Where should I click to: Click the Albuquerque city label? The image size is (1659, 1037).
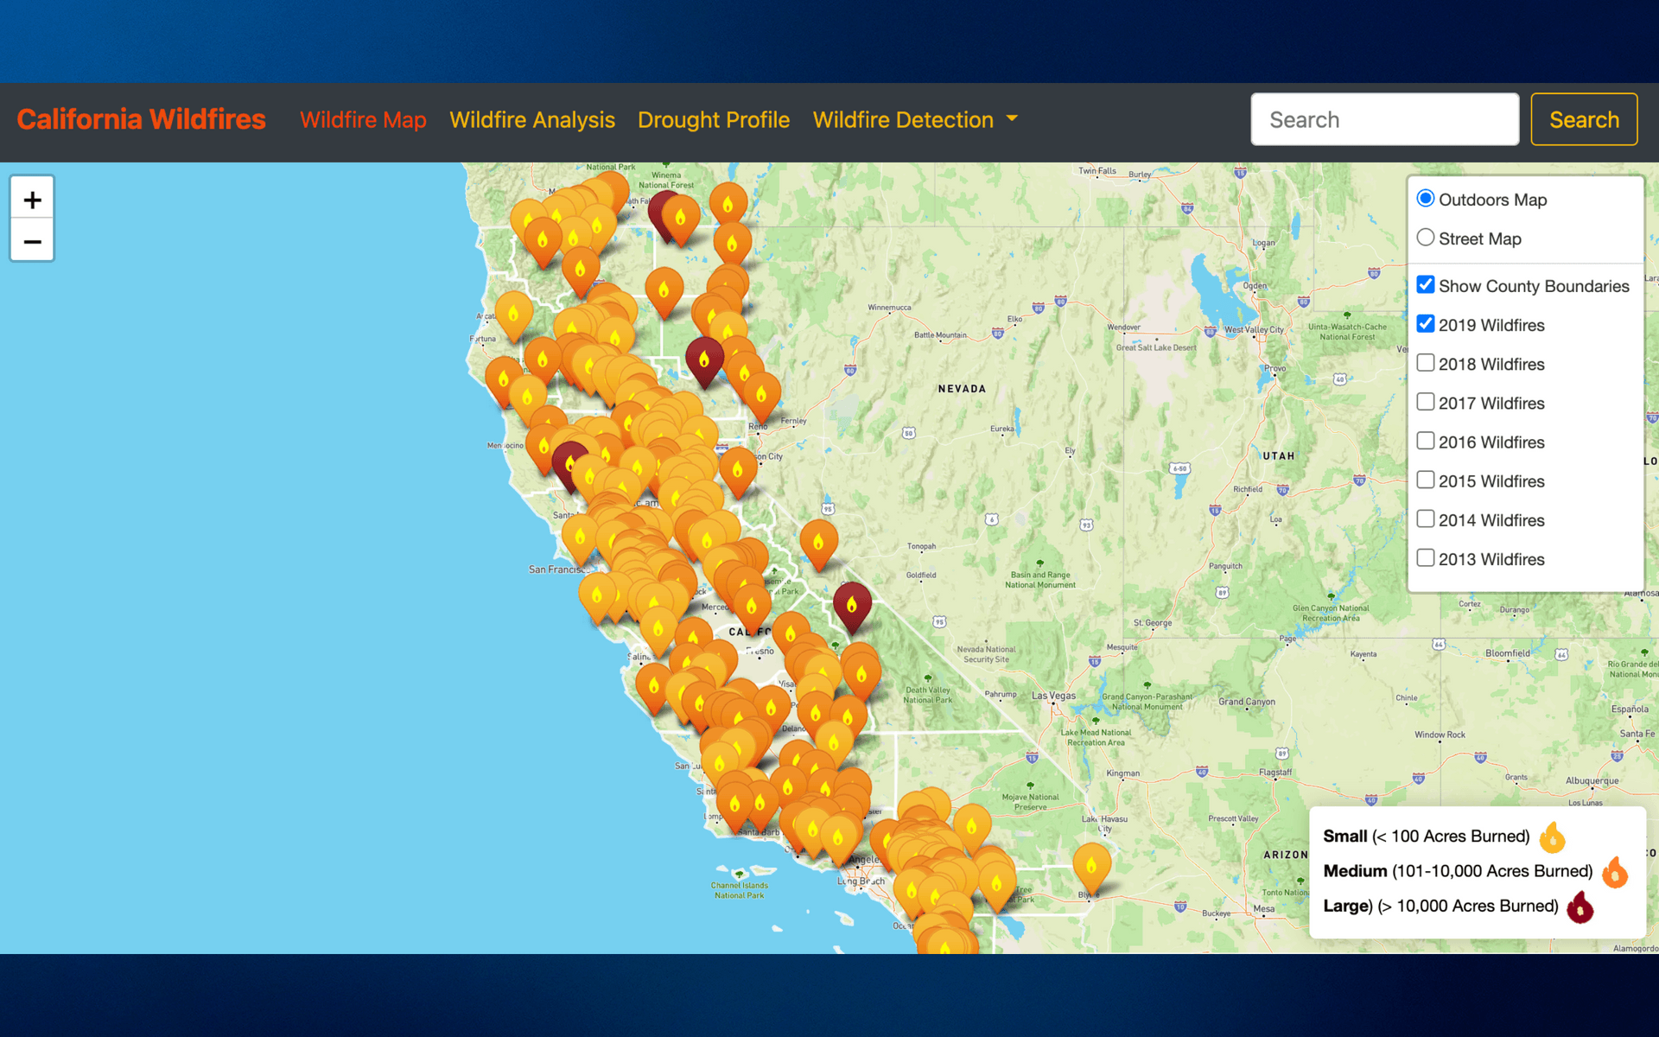pos(1592,781)
